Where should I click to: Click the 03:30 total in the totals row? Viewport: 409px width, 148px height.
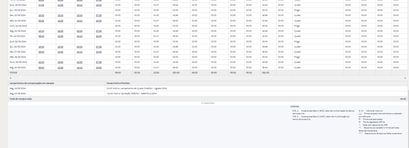click(137, 73)
